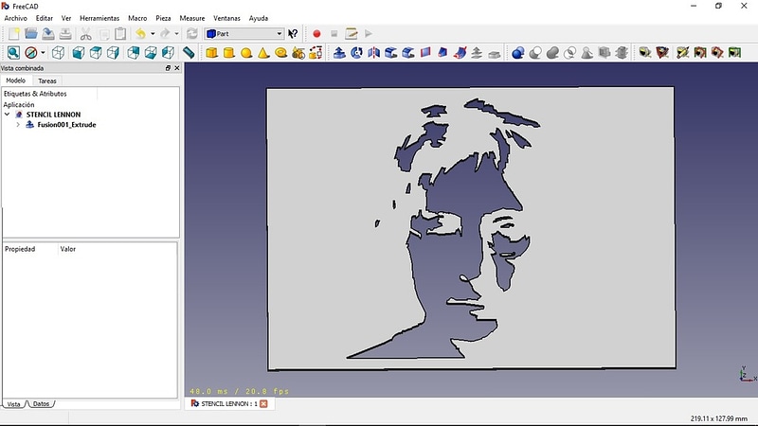758x426 pixels.
Task: Switch to axonometric wireframe cube view
Action: (x=58, y=53)
